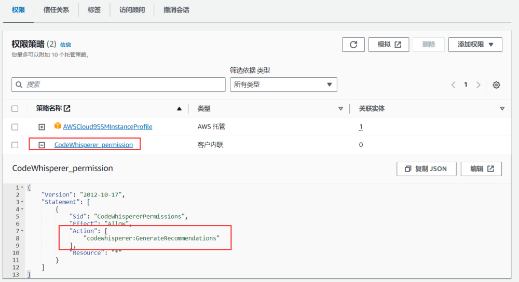This screenshot has height=282, width=519.
Task: Click the "Sid": "CodeWhispererPermissions" JSON line
Action: (x=128, y=217)
